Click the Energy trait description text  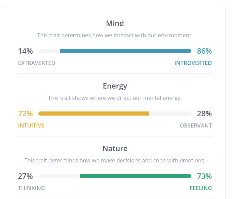[x=115, y=98]
